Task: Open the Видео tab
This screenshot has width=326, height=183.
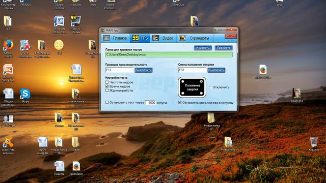Action: [163, 38]
